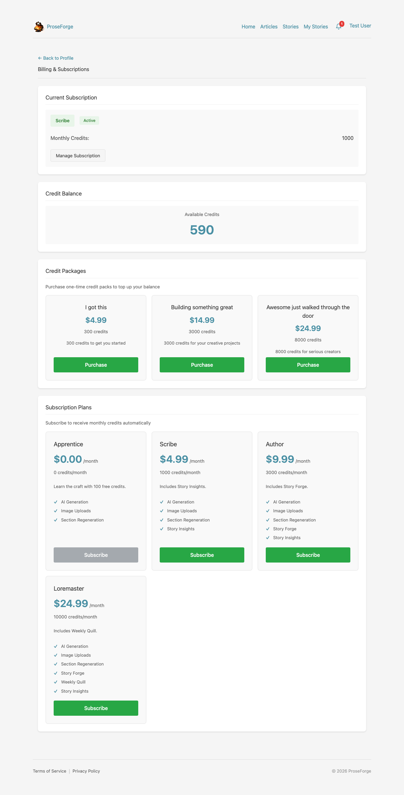
Task: Click the Active status badge
Action: coord(89,120)
